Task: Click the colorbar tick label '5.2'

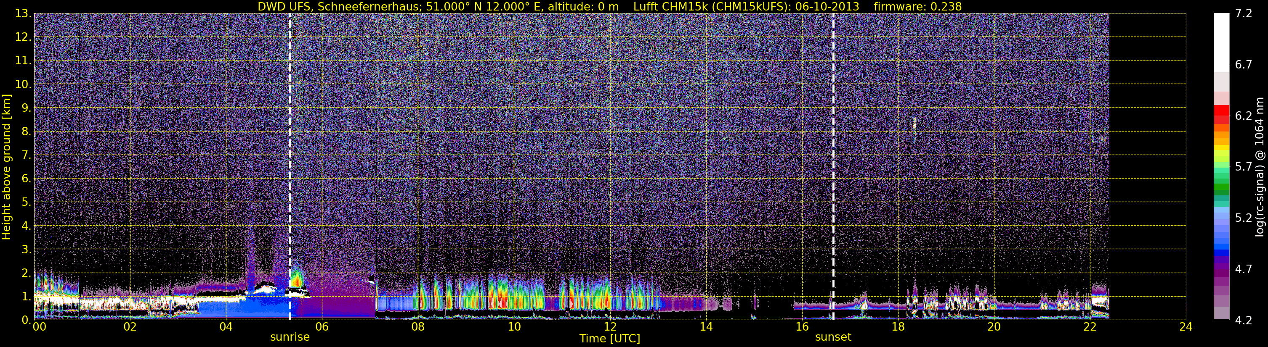Action: coord(1244,218)
